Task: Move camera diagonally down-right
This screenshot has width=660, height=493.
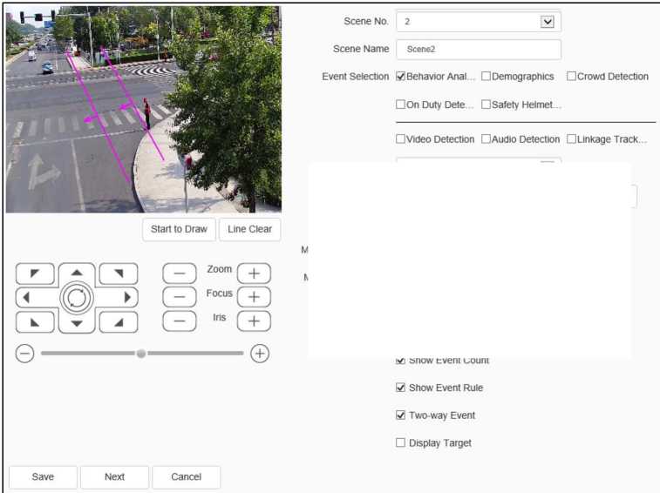Action: click(119, 322)
